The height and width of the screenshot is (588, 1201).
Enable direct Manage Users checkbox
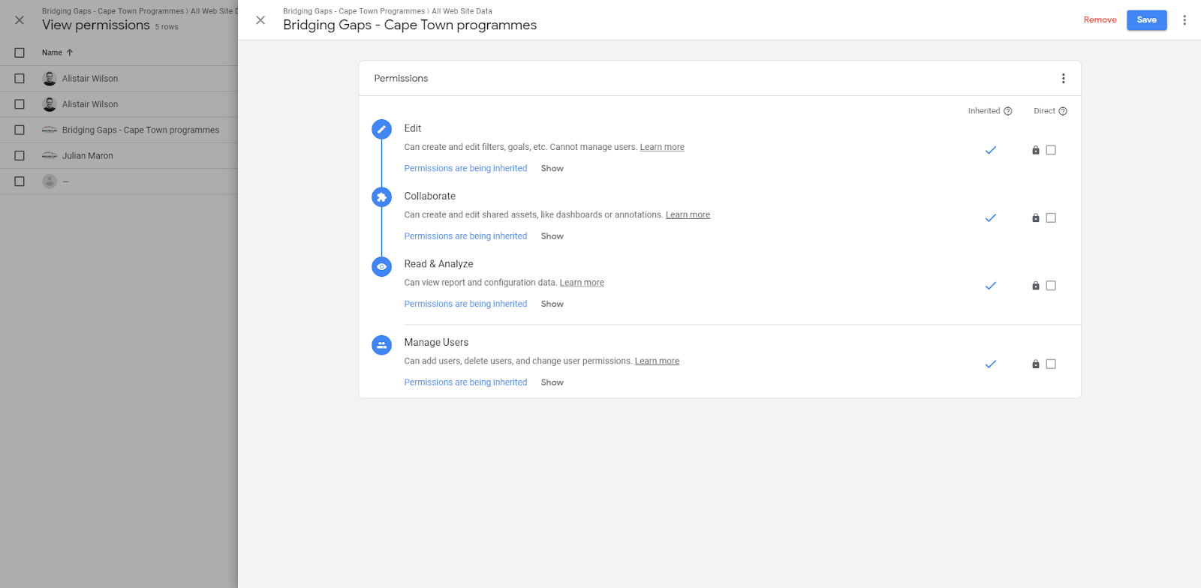click(x=1051, y=364)
